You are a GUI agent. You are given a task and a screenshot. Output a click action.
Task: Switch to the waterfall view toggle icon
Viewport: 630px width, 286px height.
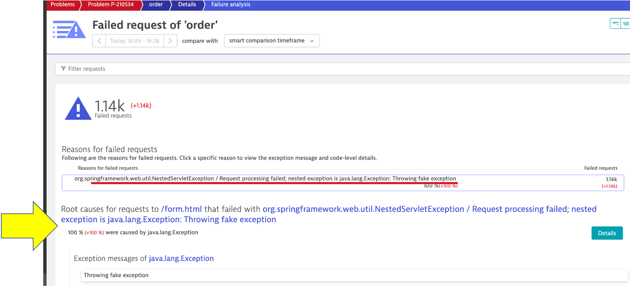[615, 23]
